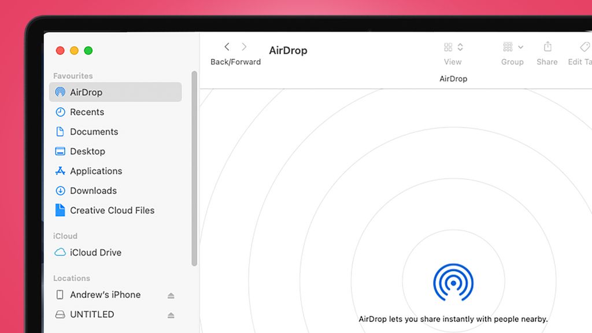Eject Andrew's iPhone
This screenshot has height=333, width=592.
tap(171, 295)
